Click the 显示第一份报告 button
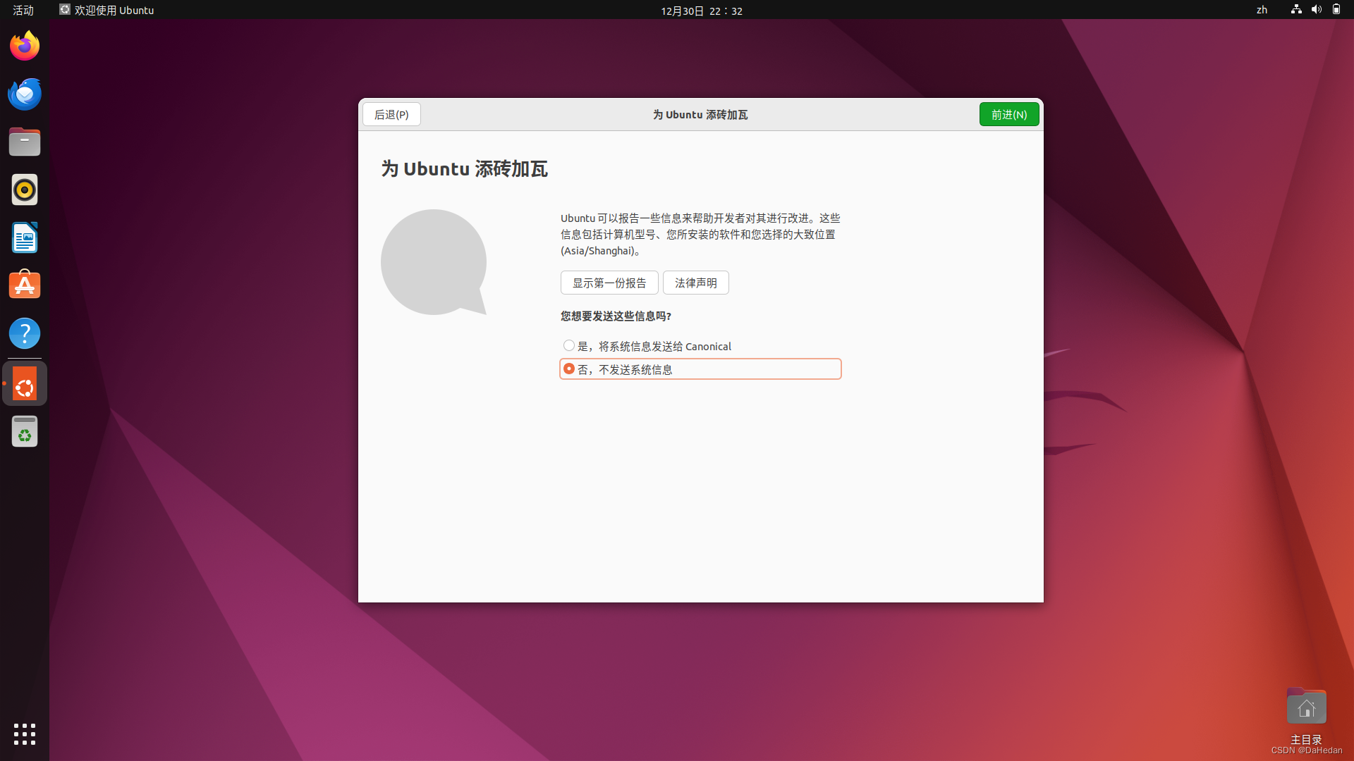 609,283
